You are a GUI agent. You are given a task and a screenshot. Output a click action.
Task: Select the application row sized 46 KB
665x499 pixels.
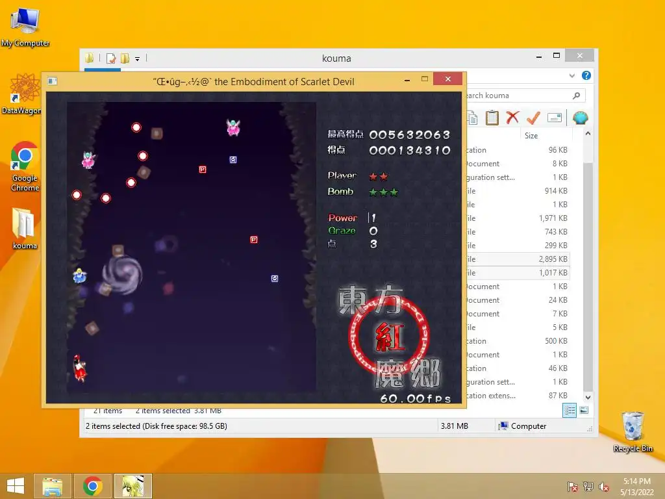click(518, 368)
